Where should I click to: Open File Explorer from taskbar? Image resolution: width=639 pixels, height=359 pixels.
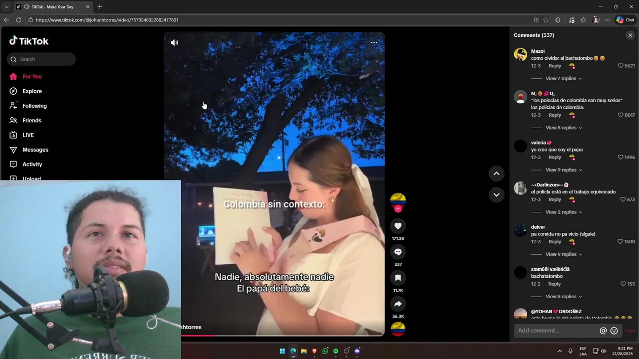[x=304, y=351]
